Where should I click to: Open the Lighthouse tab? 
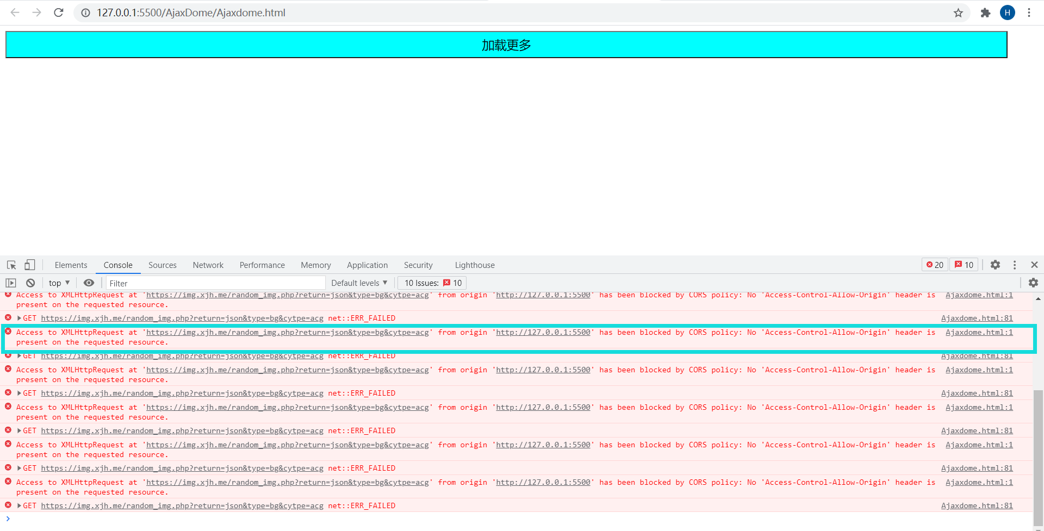click(475, 265)
